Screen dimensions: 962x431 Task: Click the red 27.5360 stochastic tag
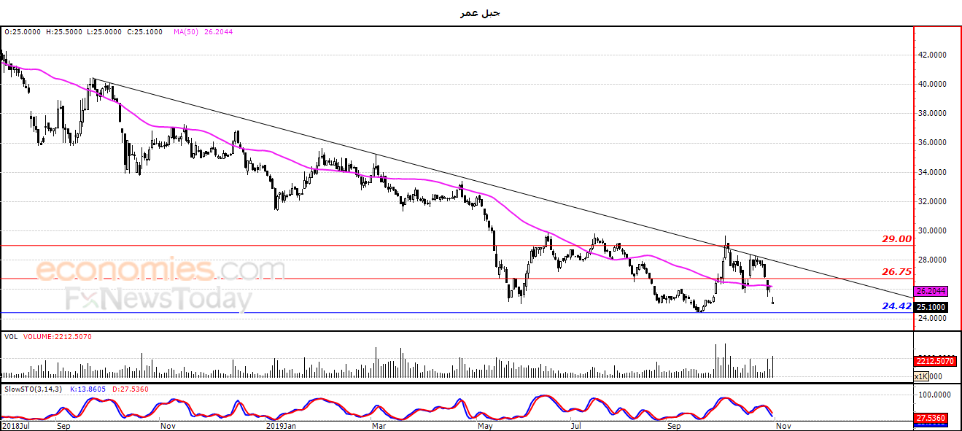tap(931, 419)
